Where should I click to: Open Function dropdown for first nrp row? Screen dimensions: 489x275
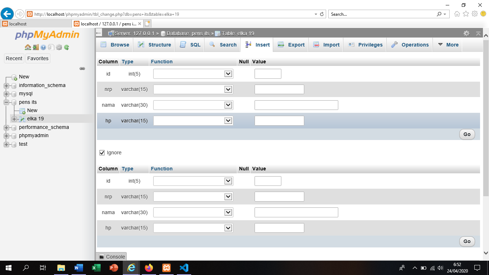point(193,90)
